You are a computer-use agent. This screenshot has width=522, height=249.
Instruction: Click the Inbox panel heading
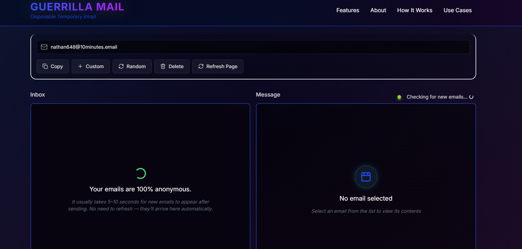37,95
